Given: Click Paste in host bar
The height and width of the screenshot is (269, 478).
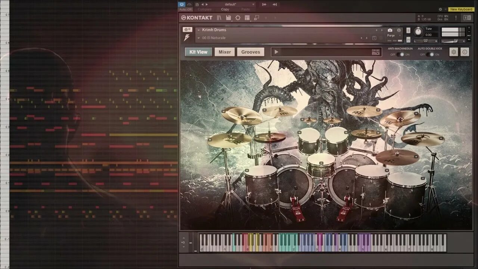Looking at the screenshot, I should [245, 9].
